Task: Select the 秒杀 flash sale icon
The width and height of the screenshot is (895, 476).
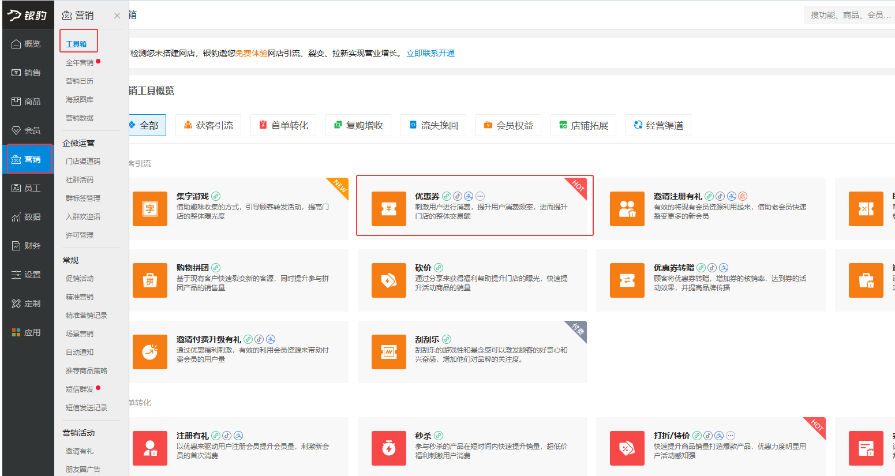Action: pos(389,448)
